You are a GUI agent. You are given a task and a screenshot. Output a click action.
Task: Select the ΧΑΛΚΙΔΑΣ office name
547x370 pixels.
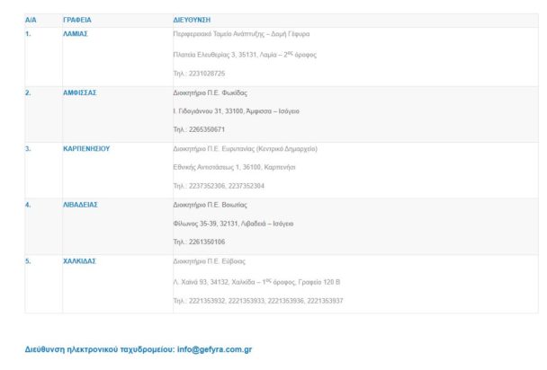[79, 261]
